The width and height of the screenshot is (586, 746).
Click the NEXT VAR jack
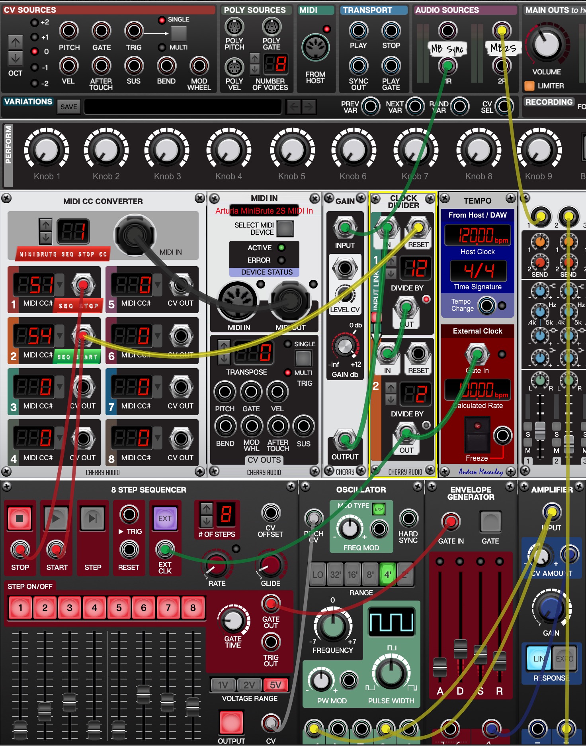tap(415, 106)
